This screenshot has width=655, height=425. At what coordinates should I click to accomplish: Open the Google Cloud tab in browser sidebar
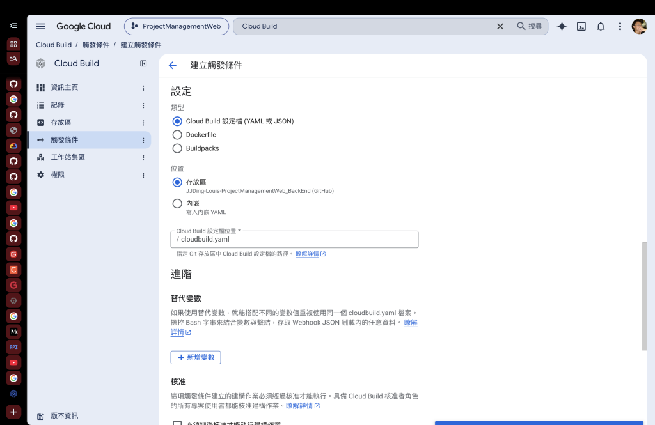13,146
